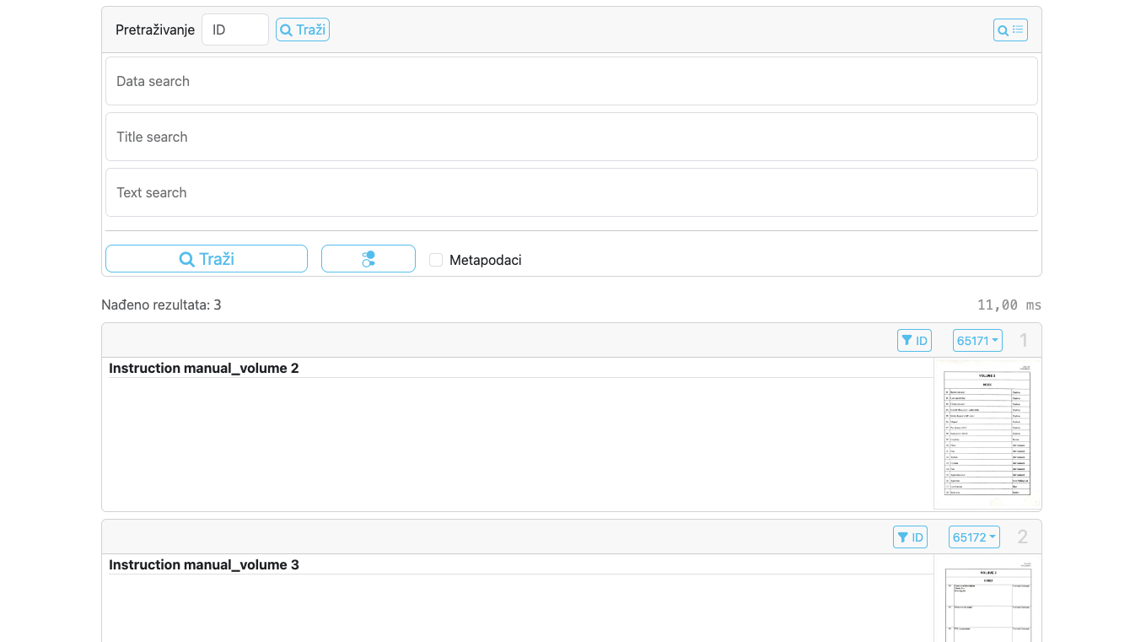This screenshot has height=642, width=1146.
Task: Focus the Data search field
Action: pyautogui.click(x=572, y=81)
